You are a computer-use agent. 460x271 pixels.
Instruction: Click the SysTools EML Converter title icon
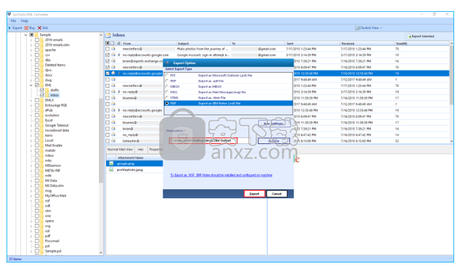[10, 14]
